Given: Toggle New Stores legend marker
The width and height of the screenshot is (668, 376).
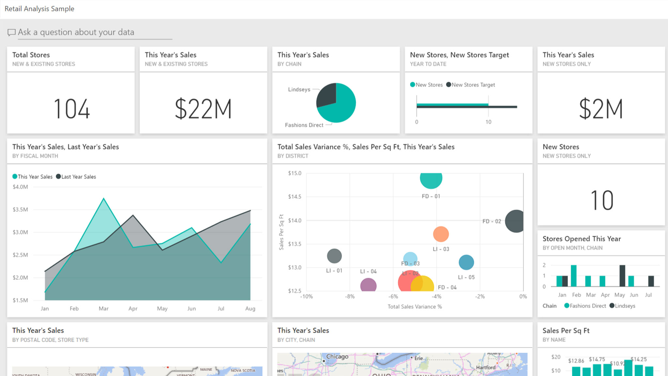Looking at the screenshot, I should 413,85.
